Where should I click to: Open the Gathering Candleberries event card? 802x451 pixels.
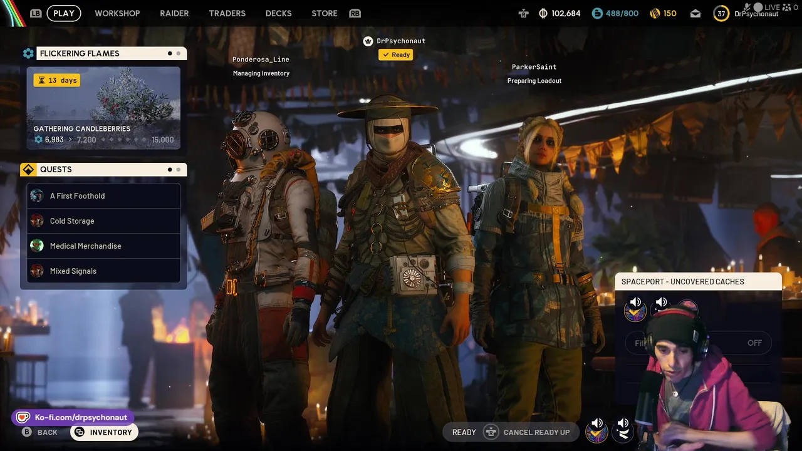tap(103, 108)
